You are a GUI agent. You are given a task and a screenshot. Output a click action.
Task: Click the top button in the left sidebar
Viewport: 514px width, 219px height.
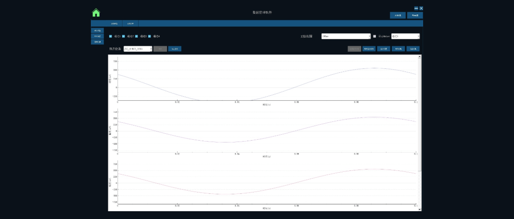click(97, 31)
